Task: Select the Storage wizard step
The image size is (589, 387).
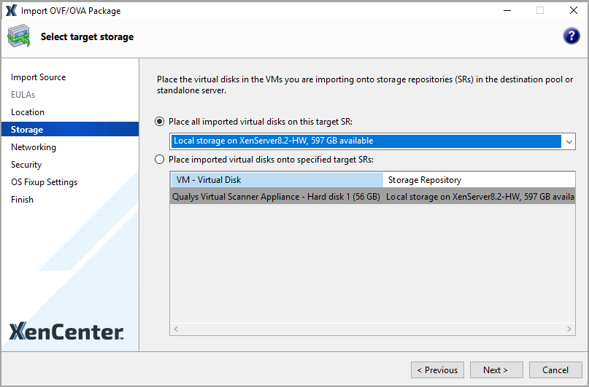Action: [x=27, y=130]
